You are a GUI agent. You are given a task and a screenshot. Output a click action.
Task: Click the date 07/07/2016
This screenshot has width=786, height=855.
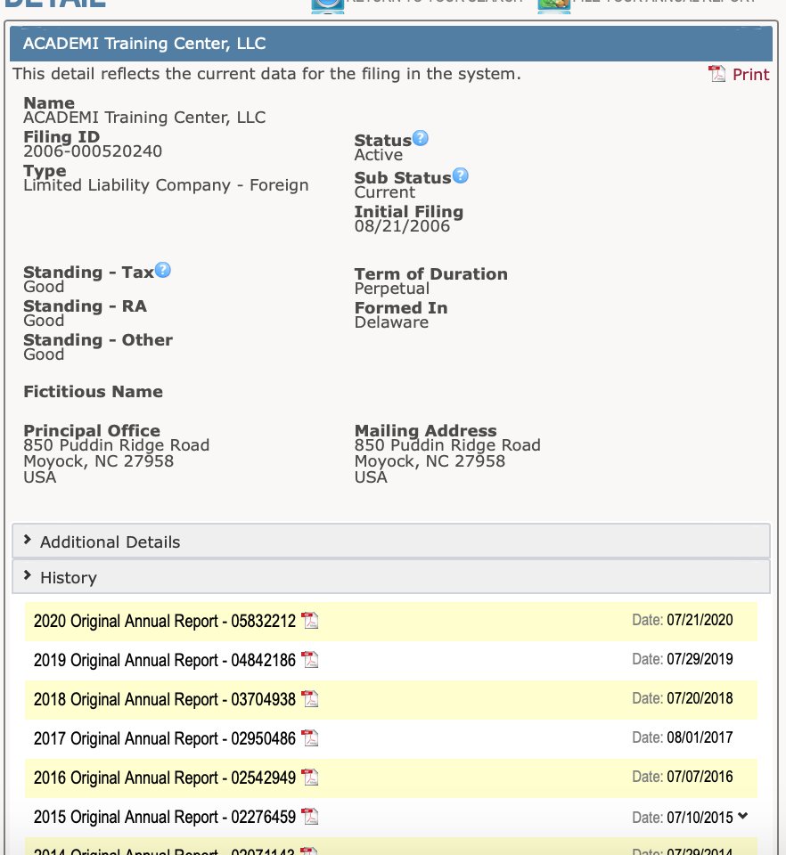tap(700, 777)
